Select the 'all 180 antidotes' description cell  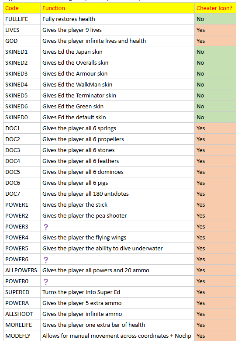coord(117,194)
